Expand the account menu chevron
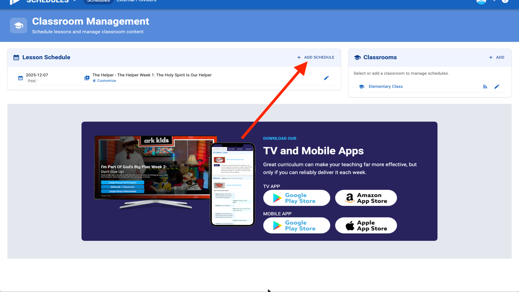This screenshot has width=519, height=292. pos(494,1)
